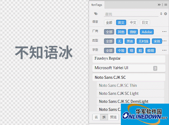Image resolution: width=169 pixels, height=125 pixels.
Task: Toggle 英文 language filter
Action: click(x=121, y=22)
